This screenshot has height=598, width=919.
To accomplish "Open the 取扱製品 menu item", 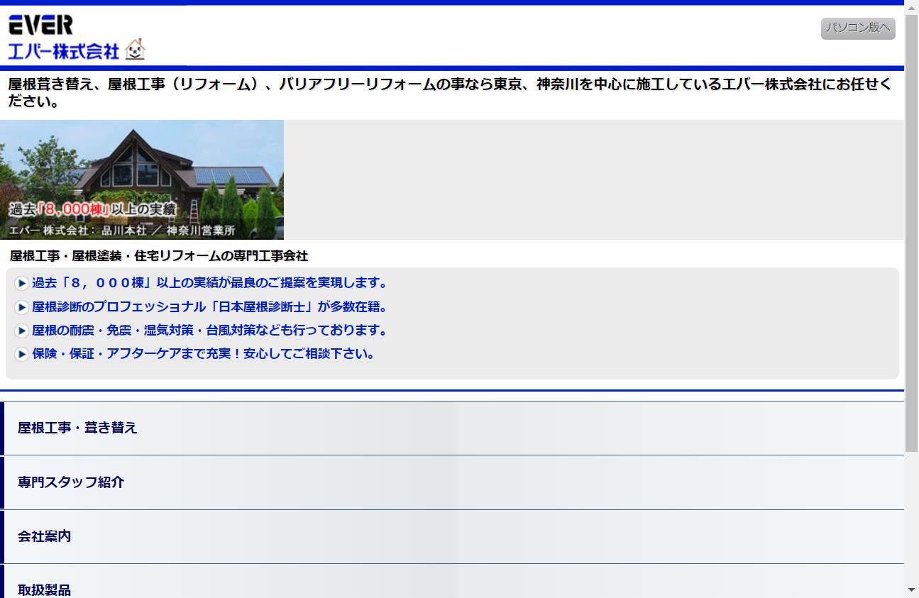I will tap(452, 582).
